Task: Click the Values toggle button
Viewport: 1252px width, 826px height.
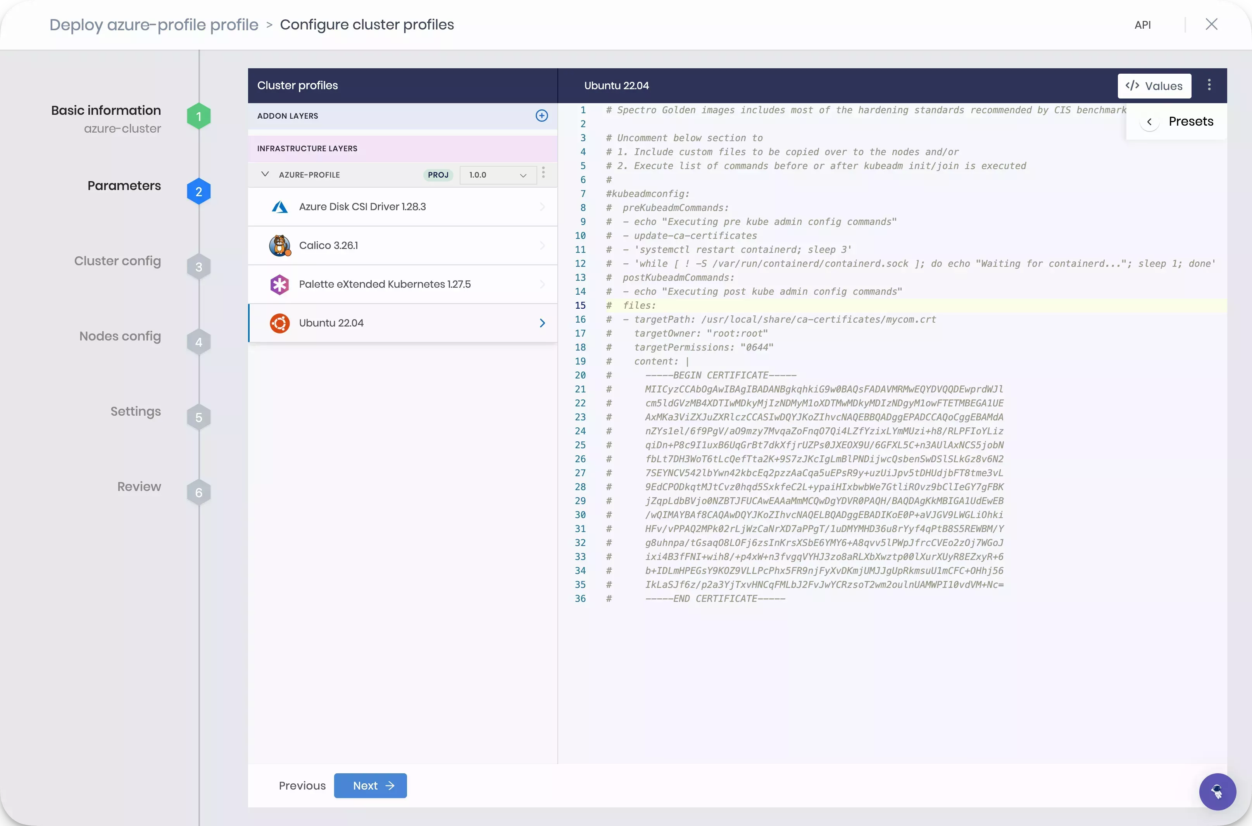Action: pos(1154,85)
